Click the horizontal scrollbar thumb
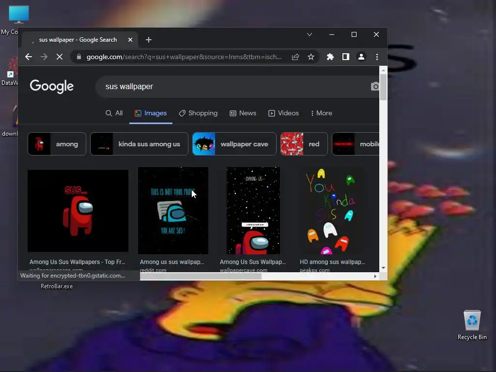This screenshot has width=496, height=372. click(201, 276)
